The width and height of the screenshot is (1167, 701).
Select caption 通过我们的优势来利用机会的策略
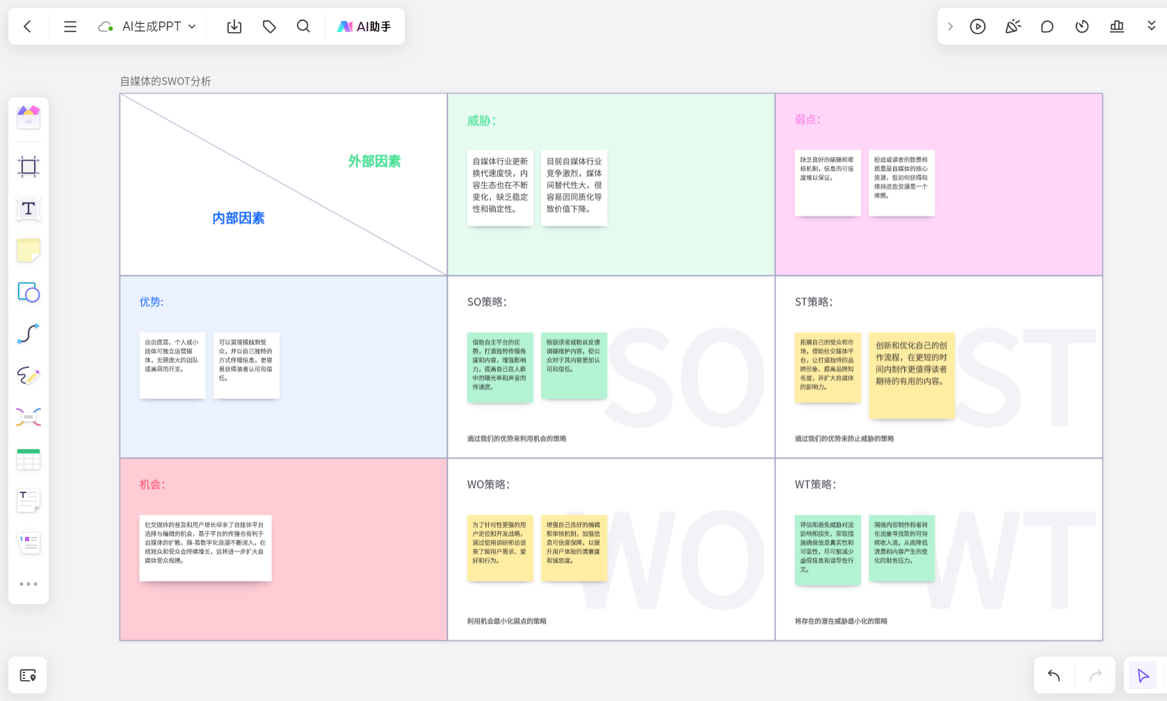click(517, 439)
